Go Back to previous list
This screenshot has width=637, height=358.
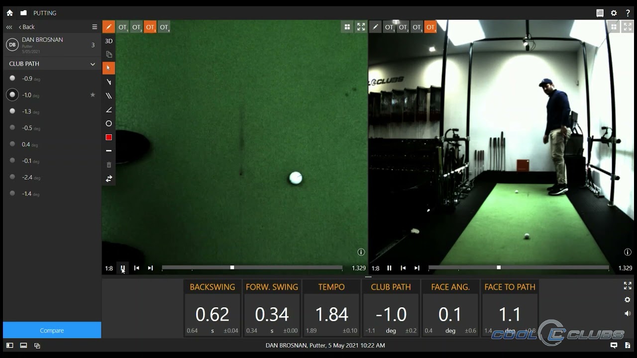click(27, 27)
